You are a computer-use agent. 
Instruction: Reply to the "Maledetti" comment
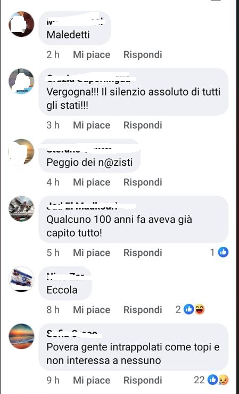point(143,54)
